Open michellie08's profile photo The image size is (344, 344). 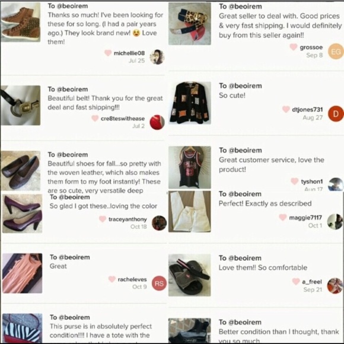pyautogui.click(x=157, y=57)
